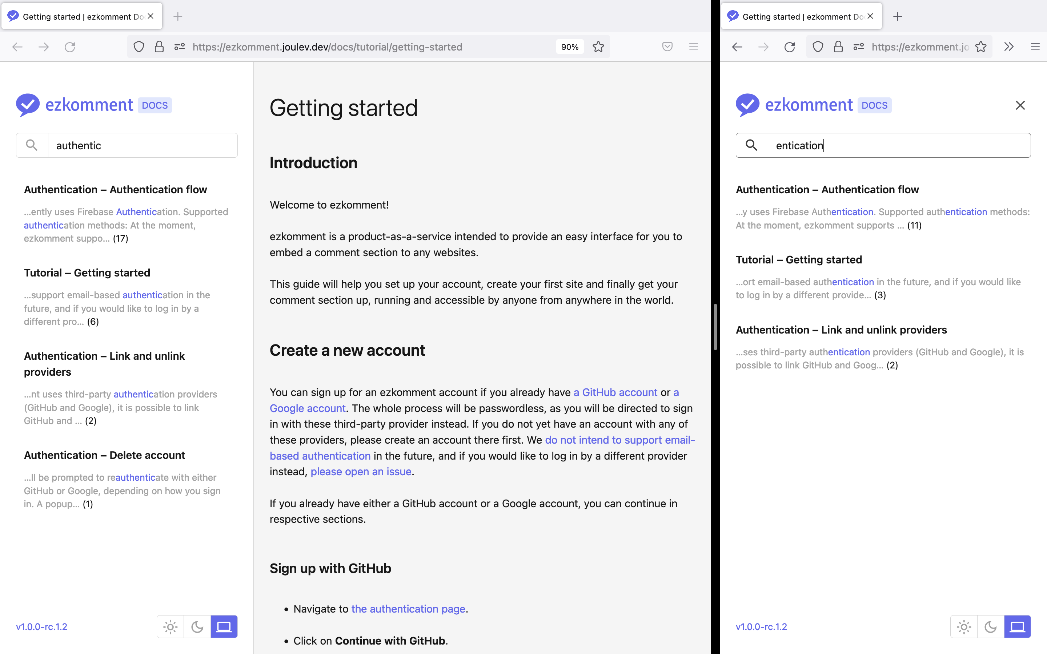Viewport: 1047px width, 654px height.
Task: Select the light theme sun icon
Action: [170, 626]
